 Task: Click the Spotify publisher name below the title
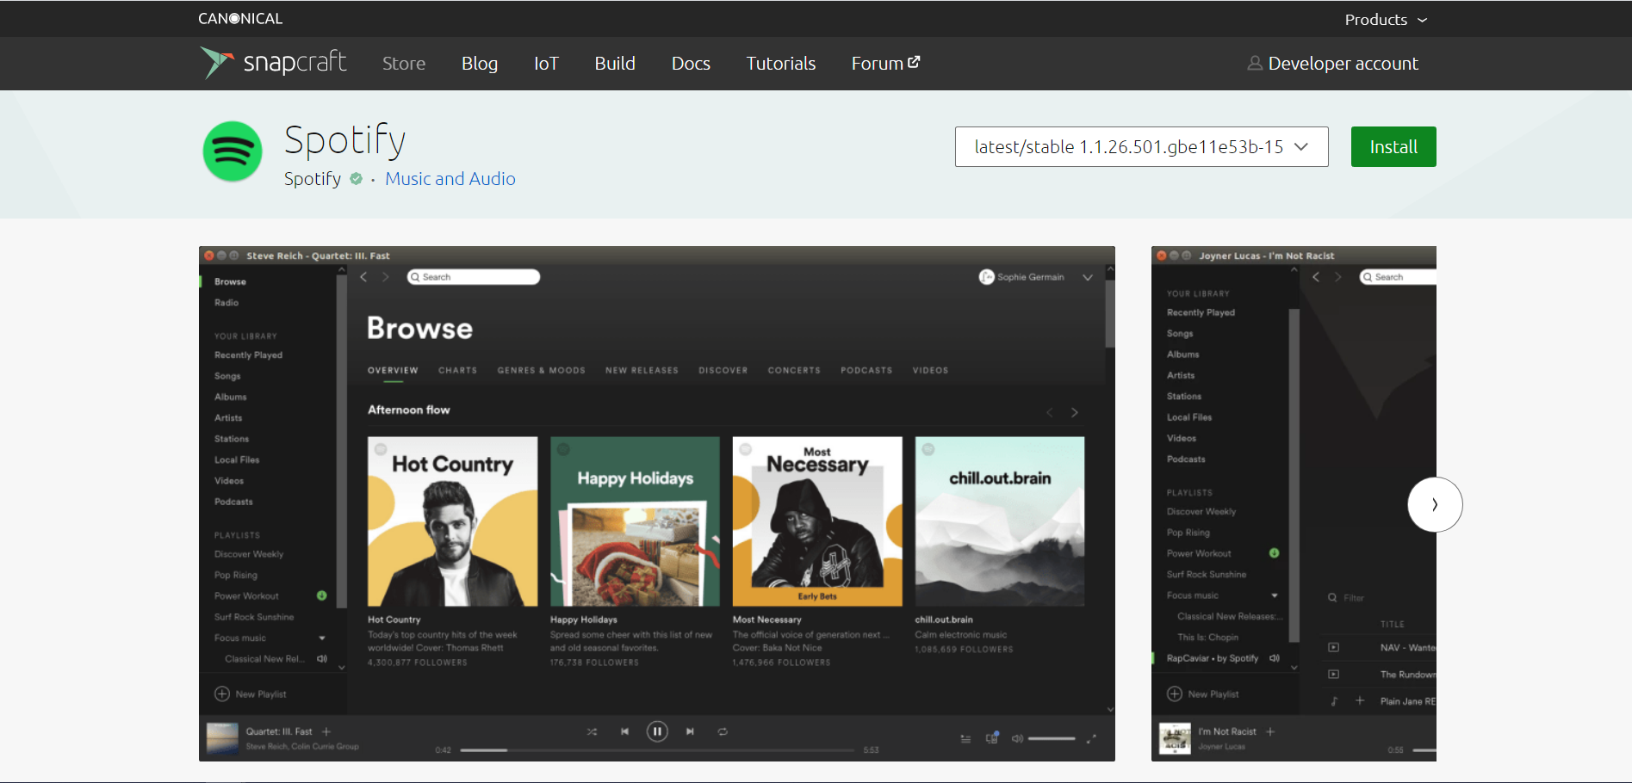[x=313, y=179]
